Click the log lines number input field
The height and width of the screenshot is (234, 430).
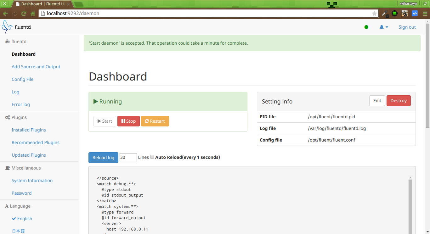[128, 157]
